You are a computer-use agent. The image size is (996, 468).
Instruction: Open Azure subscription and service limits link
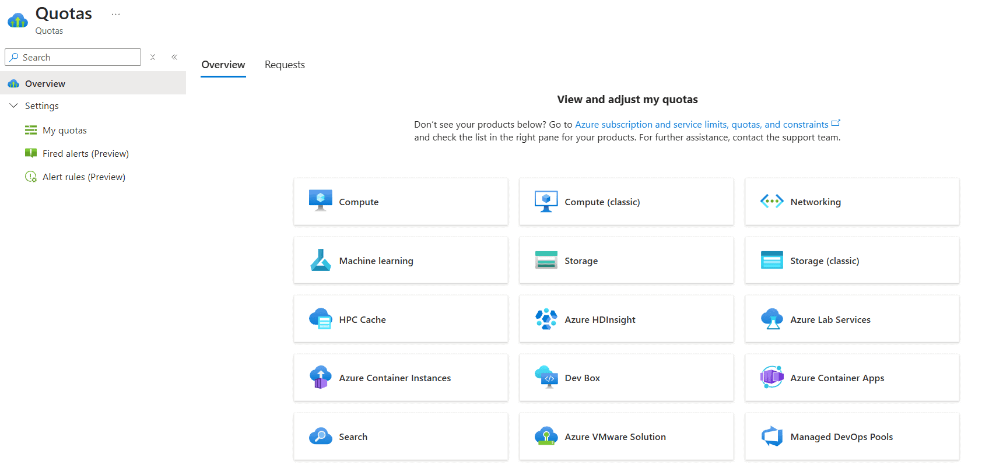(702, 124)
